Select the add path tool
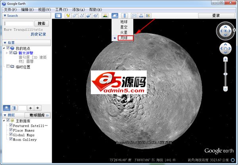The height and width of the screenshot is (165, 238). pos(82,16)
